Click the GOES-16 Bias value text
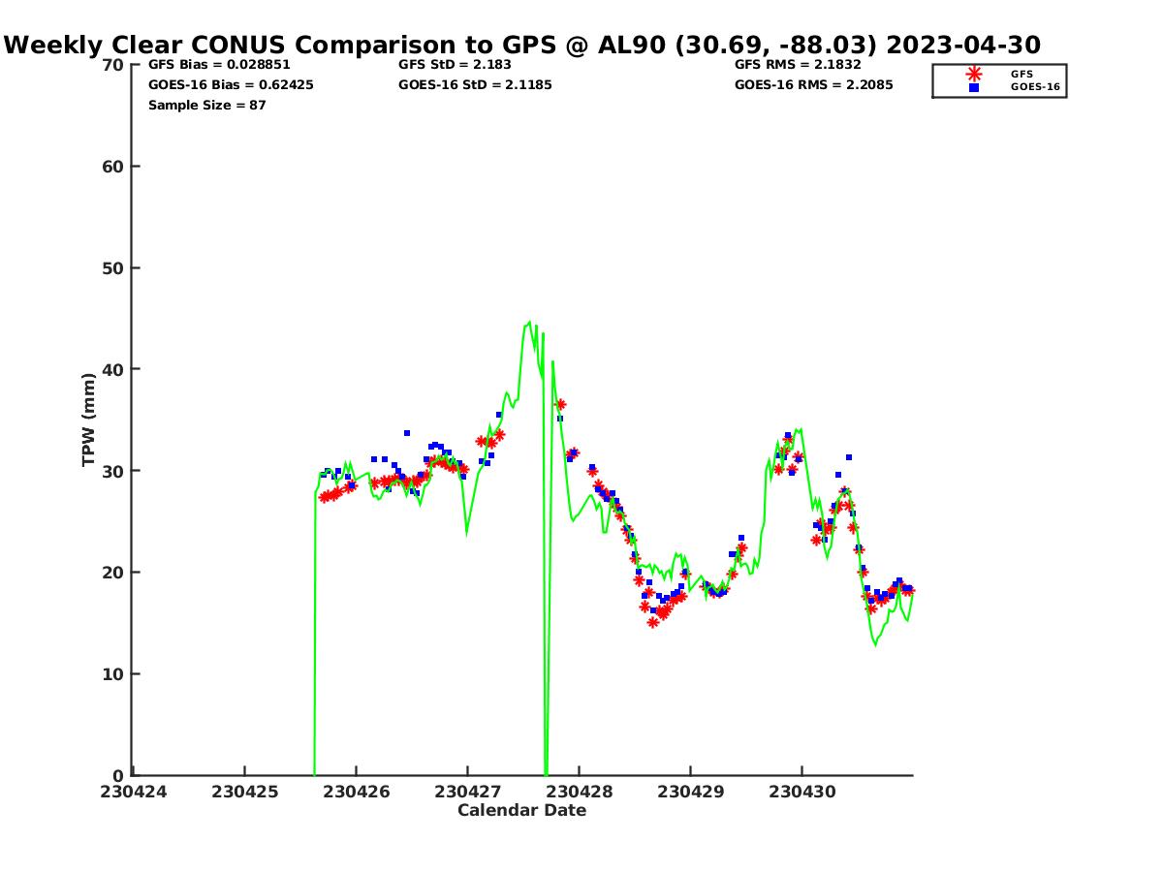This screenshot has height=872, width=1163. (231, 85)
